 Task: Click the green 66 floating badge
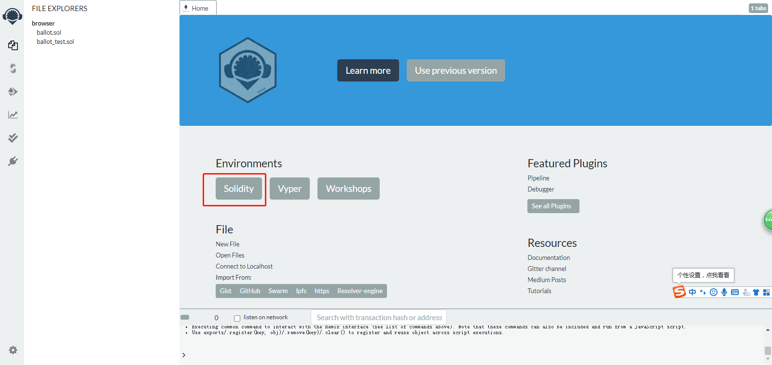tap(768, 220)
